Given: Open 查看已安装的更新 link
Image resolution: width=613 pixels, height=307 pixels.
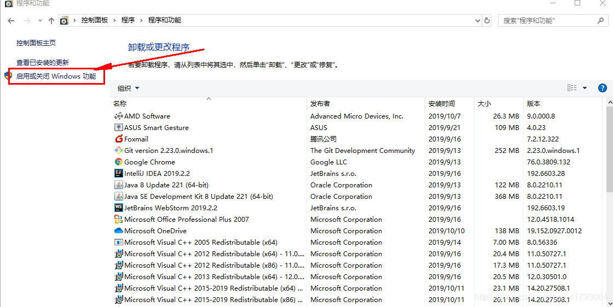Looking at the screenshot, I should click(43, 62).
